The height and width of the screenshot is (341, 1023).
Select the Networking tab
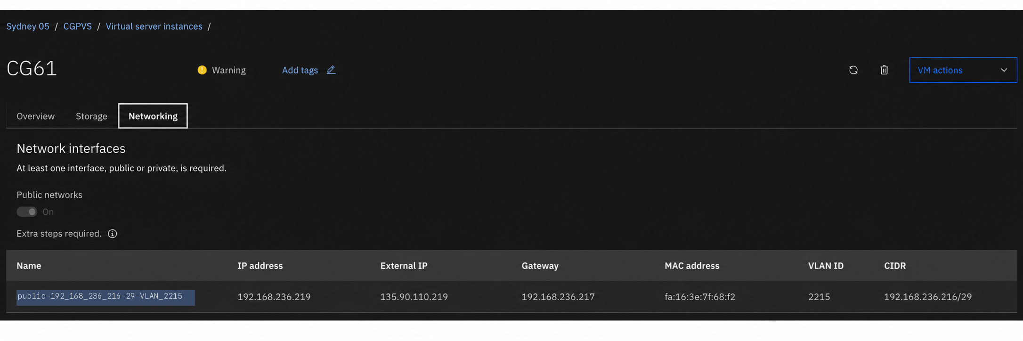pyautogui.click(x=153, y=116)
